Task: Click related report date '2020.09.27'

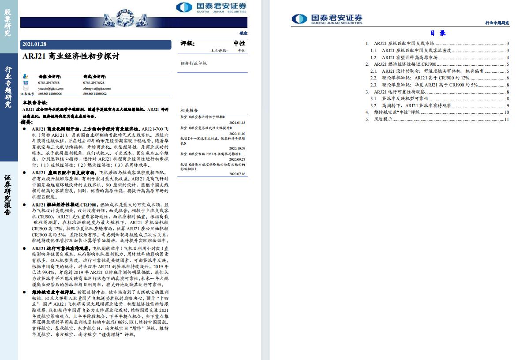Action: (237, 159)
